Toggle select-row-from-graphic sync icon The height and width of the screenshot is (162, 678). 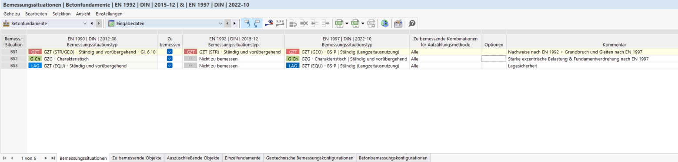(257, 23)
